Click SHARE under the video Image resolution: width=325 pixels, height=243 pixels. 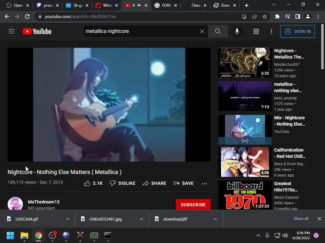pyautogui.click(x=155, y=183)
